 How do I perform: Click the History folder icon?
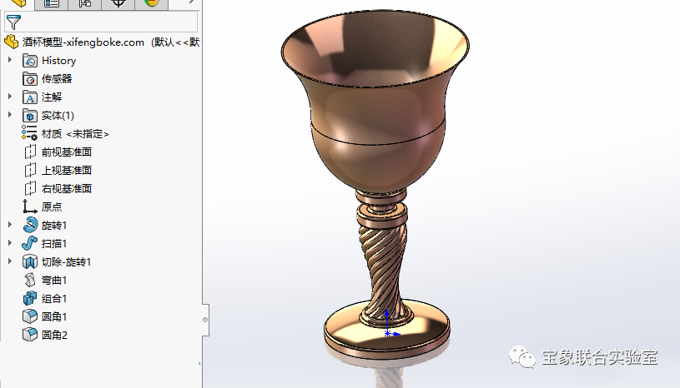(x=29, y=61)
